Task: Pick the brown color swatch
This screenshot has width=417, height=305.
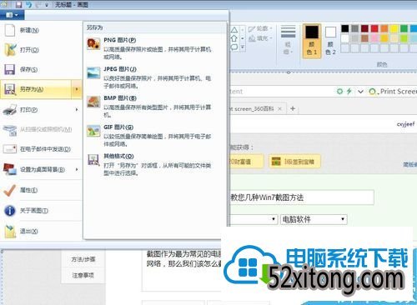Action: click(364, 38)
